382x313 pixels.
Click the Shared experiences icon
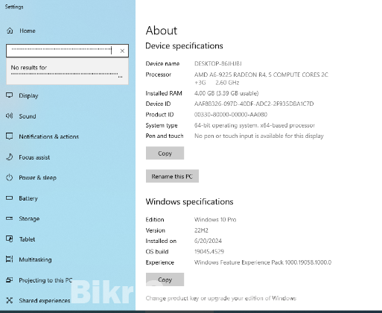(x=10, y=300)
